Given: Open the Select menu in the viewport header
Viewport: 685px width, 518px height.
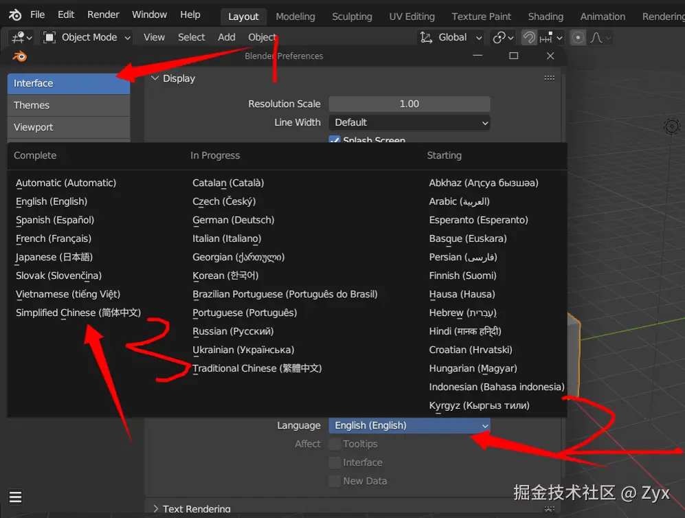Looking at the screenshot, I should point(191,38).
